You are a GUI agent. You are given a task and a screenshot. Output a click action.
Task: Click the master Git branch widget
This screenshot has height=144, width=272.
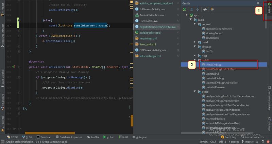249,142
